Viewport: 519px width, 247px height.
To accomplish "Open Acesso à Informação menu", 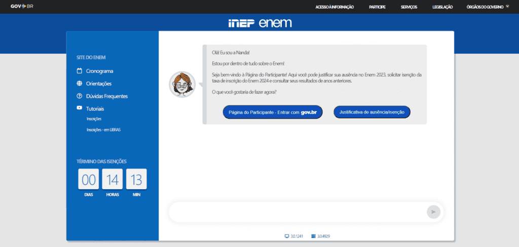I will [x=335, y=7].
